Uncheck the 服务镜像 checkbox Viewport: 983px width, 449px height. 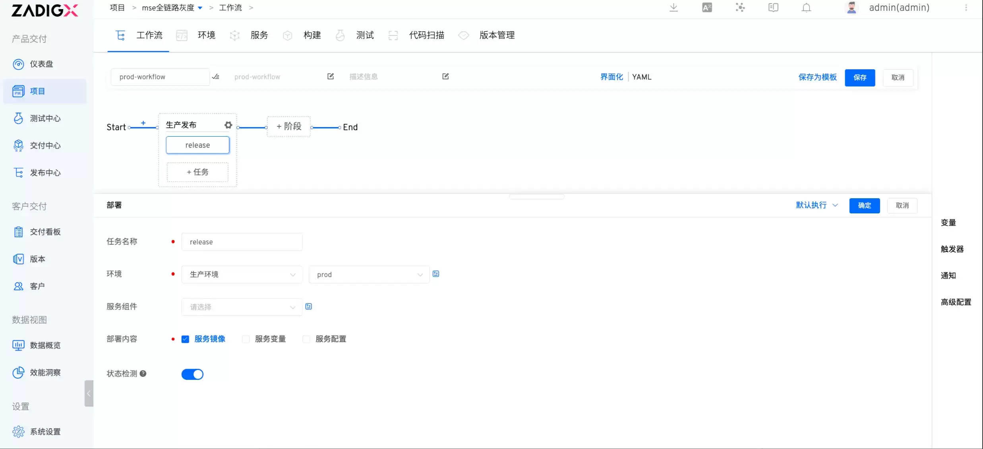(x=185, y=339)
